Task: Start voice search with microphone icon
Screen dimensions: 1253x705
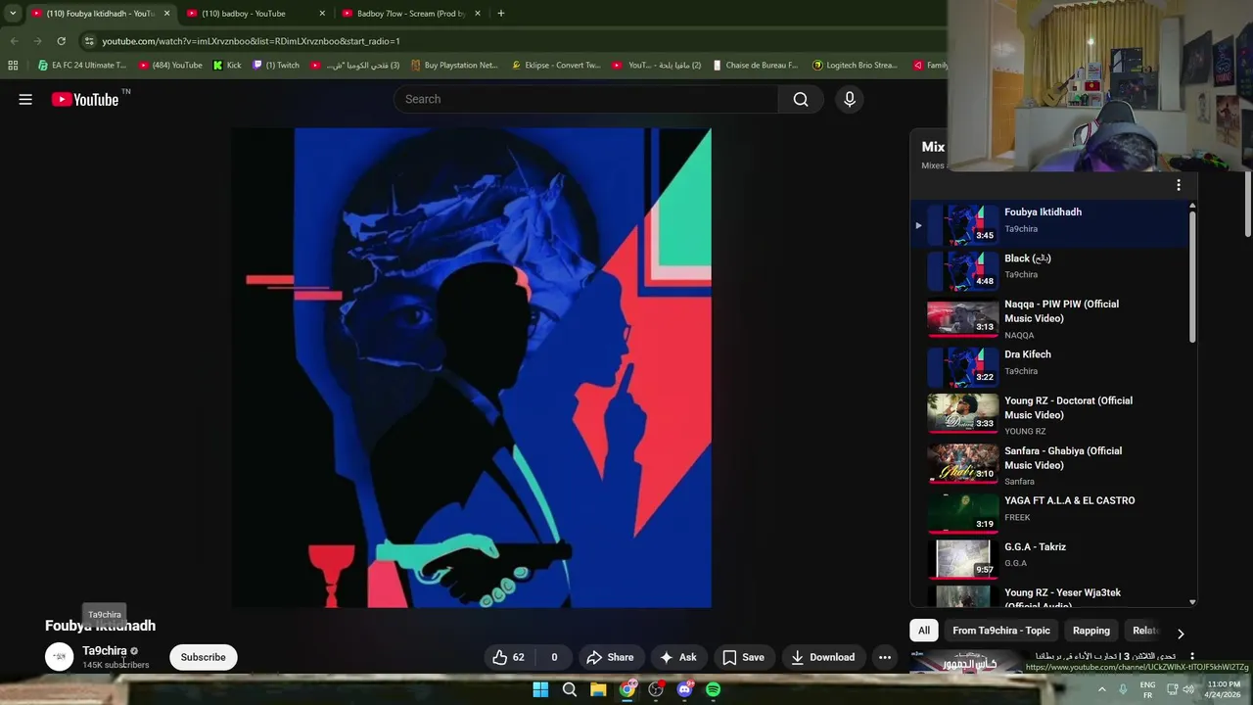Action: (850, 99)
